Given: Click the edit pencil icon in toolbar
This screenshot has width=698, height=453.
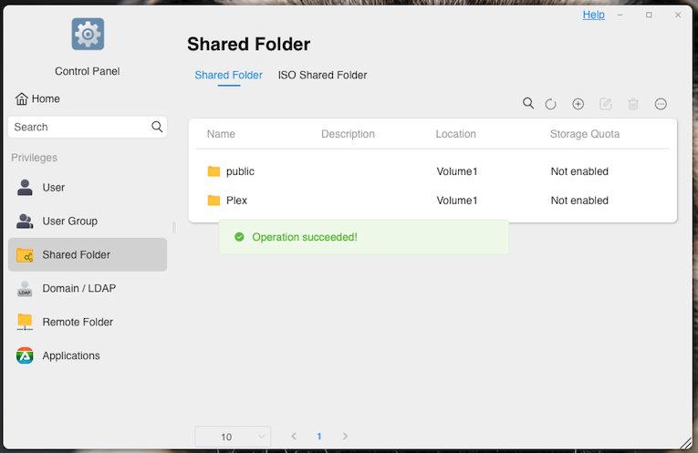Looking at the screenshot, I should click(x=606, y=104).
